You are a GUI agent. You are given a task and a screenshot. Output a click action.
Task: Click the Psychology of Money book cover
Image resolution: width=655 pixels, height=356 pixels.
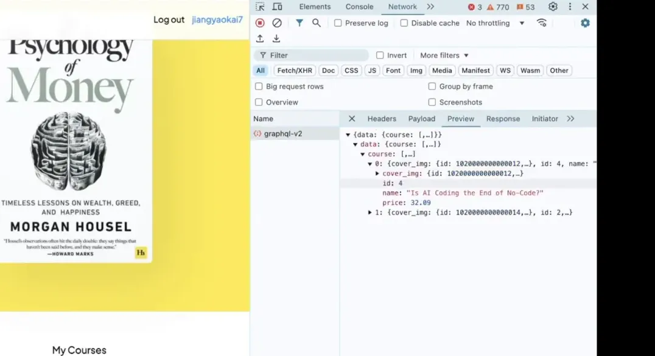(x=76, y=151)
